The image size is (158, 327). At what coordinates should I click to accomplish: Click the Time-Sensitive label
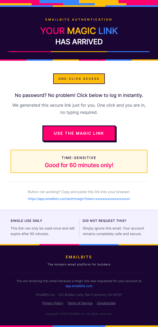tap(79, 158)
